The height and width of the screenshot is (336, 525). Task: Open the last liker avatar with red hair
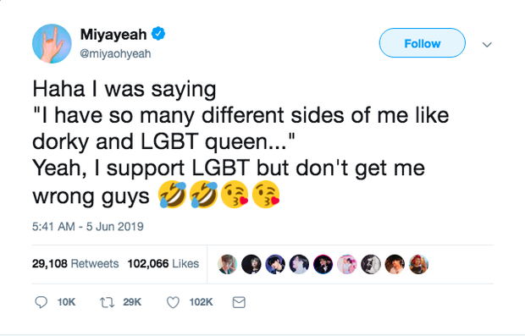point(419,264)
